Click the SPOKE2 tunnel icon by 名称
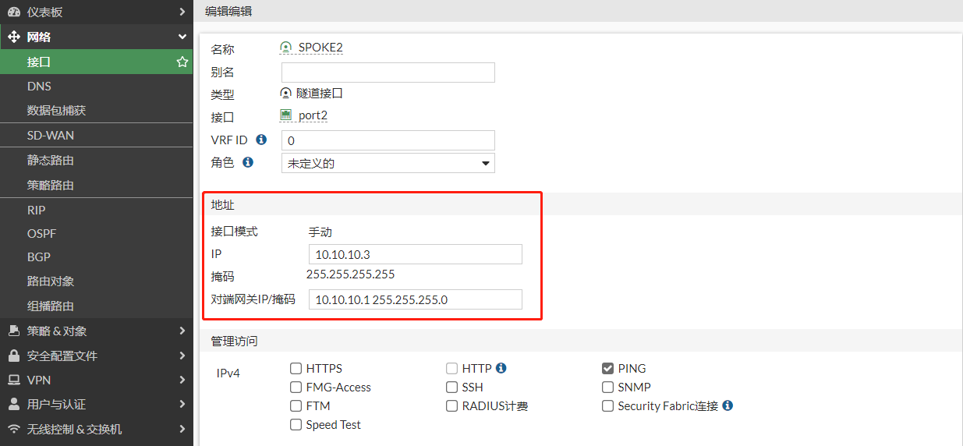This screenshot has height=446, width=963. [x=286, y=48]
